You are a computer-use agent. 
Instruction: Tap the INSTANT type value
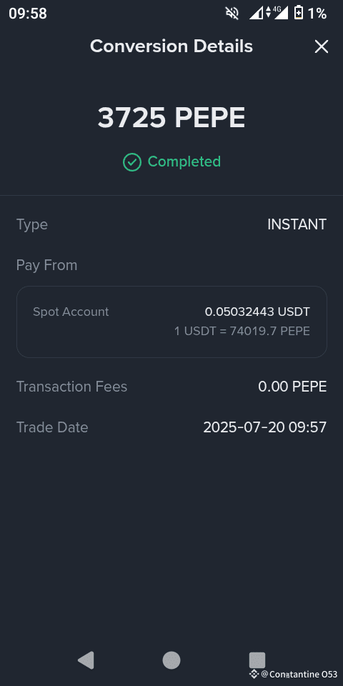297,224
